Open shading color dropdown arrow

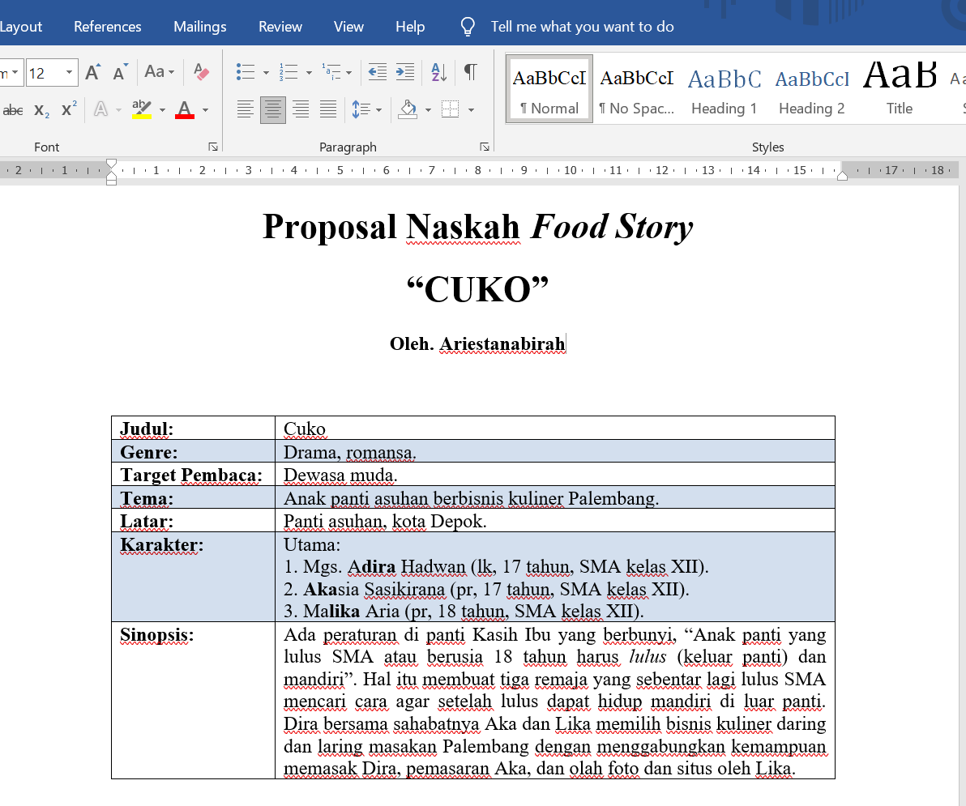pos(428,110)
